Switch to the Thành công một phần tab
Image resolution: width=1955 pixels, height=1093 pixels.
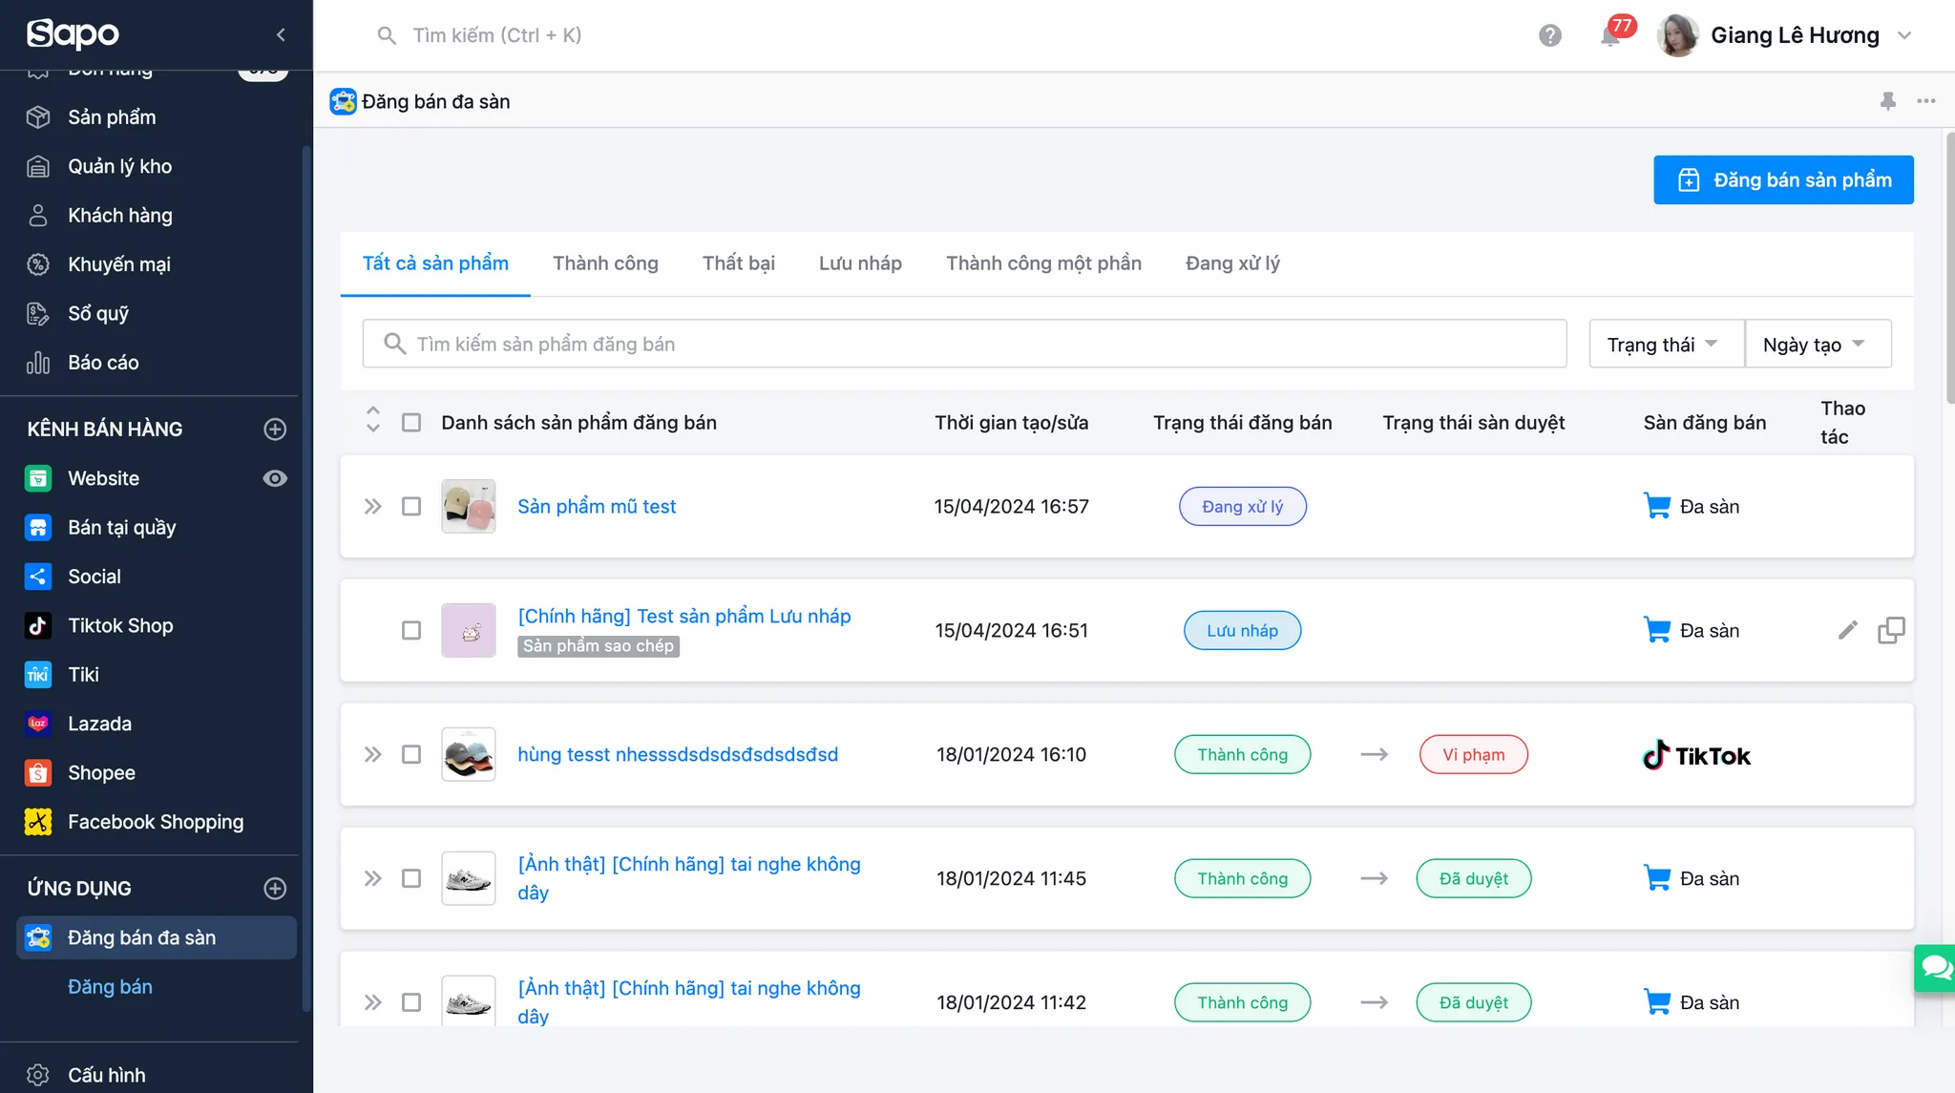pos(1043,263)
